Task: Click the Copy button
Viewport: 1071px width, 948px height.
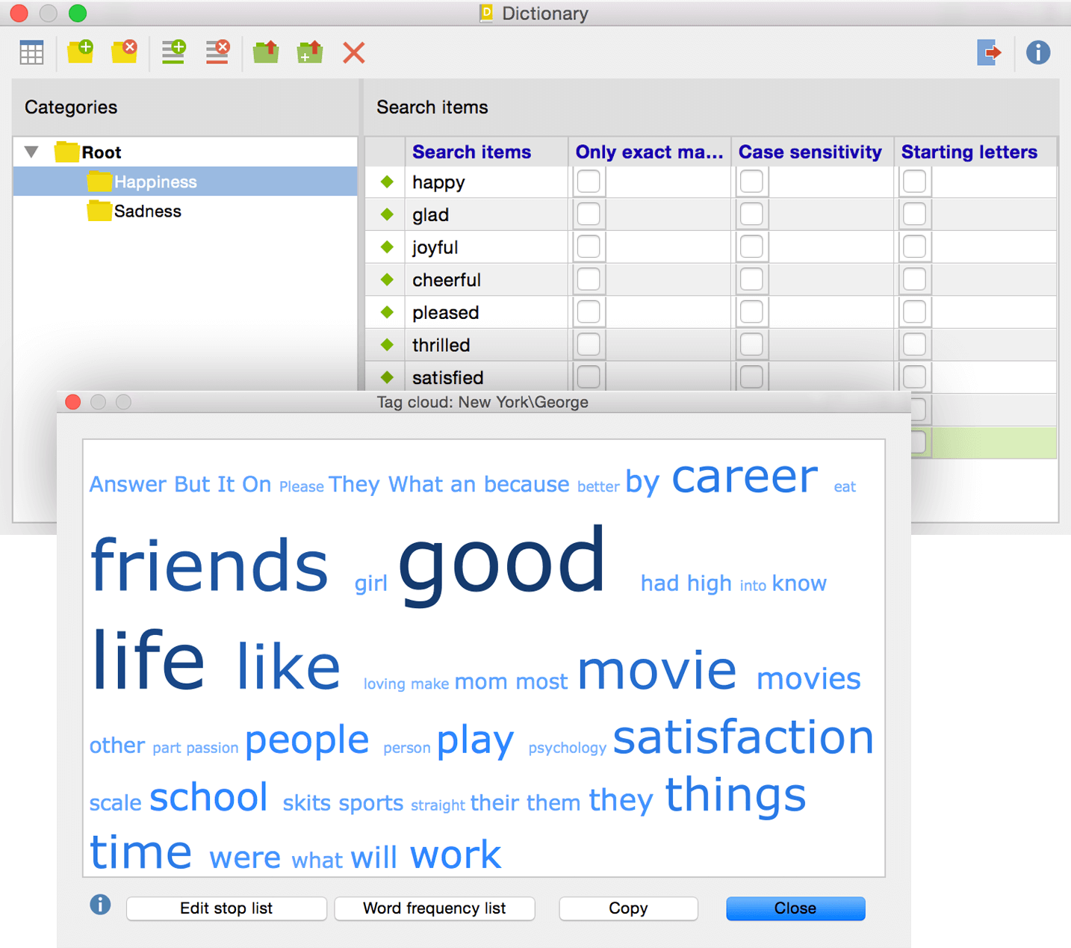Action: (x=628, y=908)
